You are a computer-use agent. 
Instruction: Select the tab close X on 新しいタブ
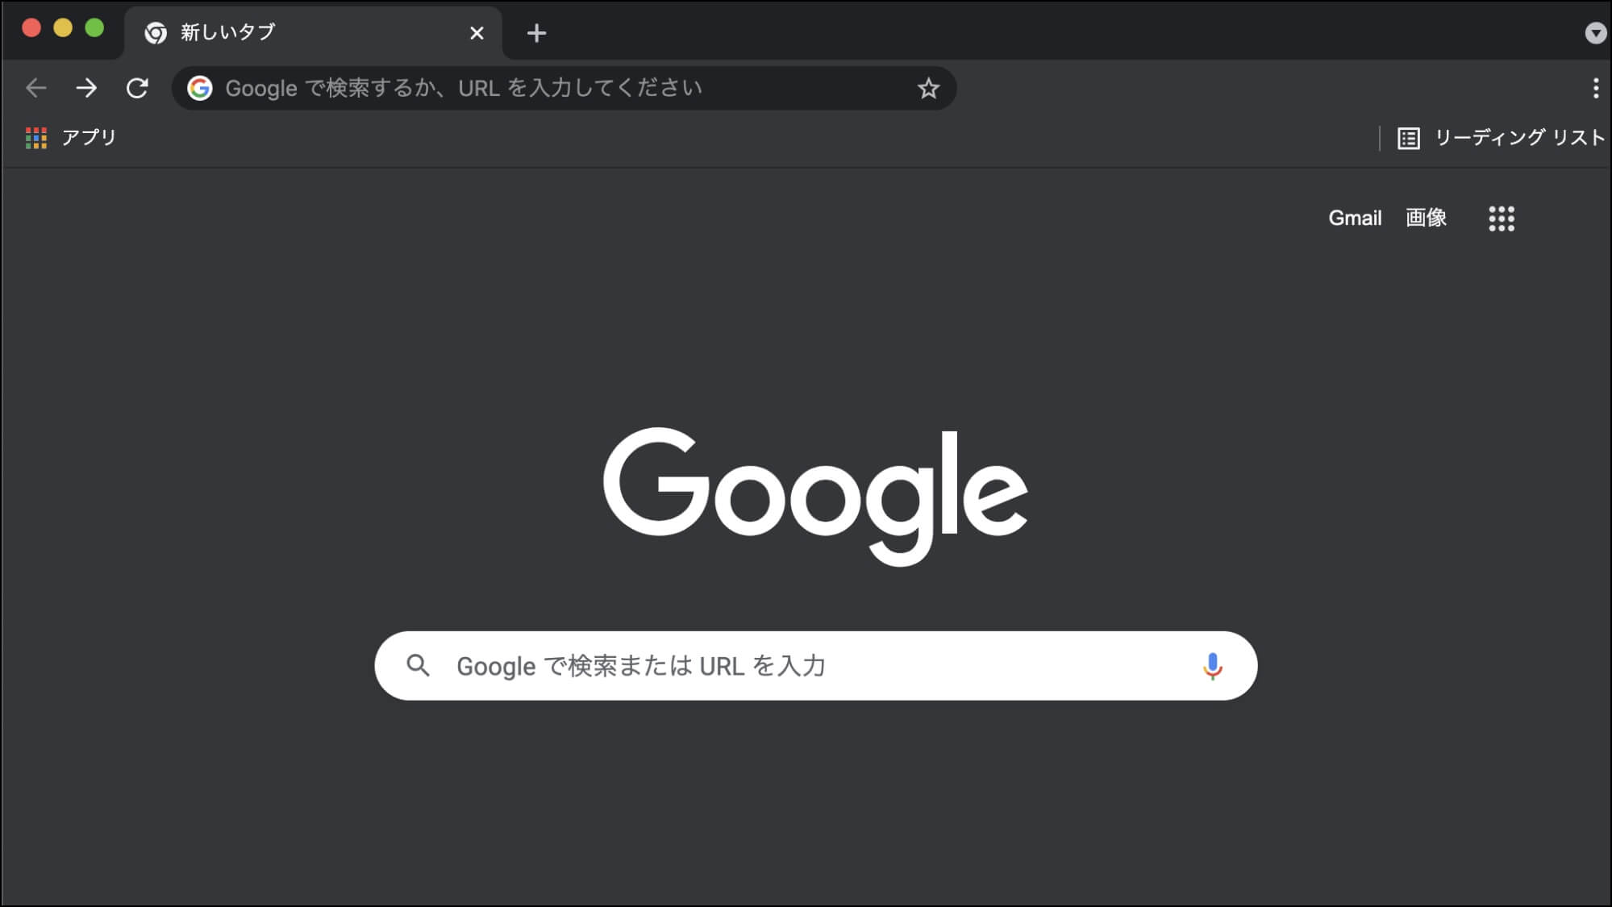(476, 32)
